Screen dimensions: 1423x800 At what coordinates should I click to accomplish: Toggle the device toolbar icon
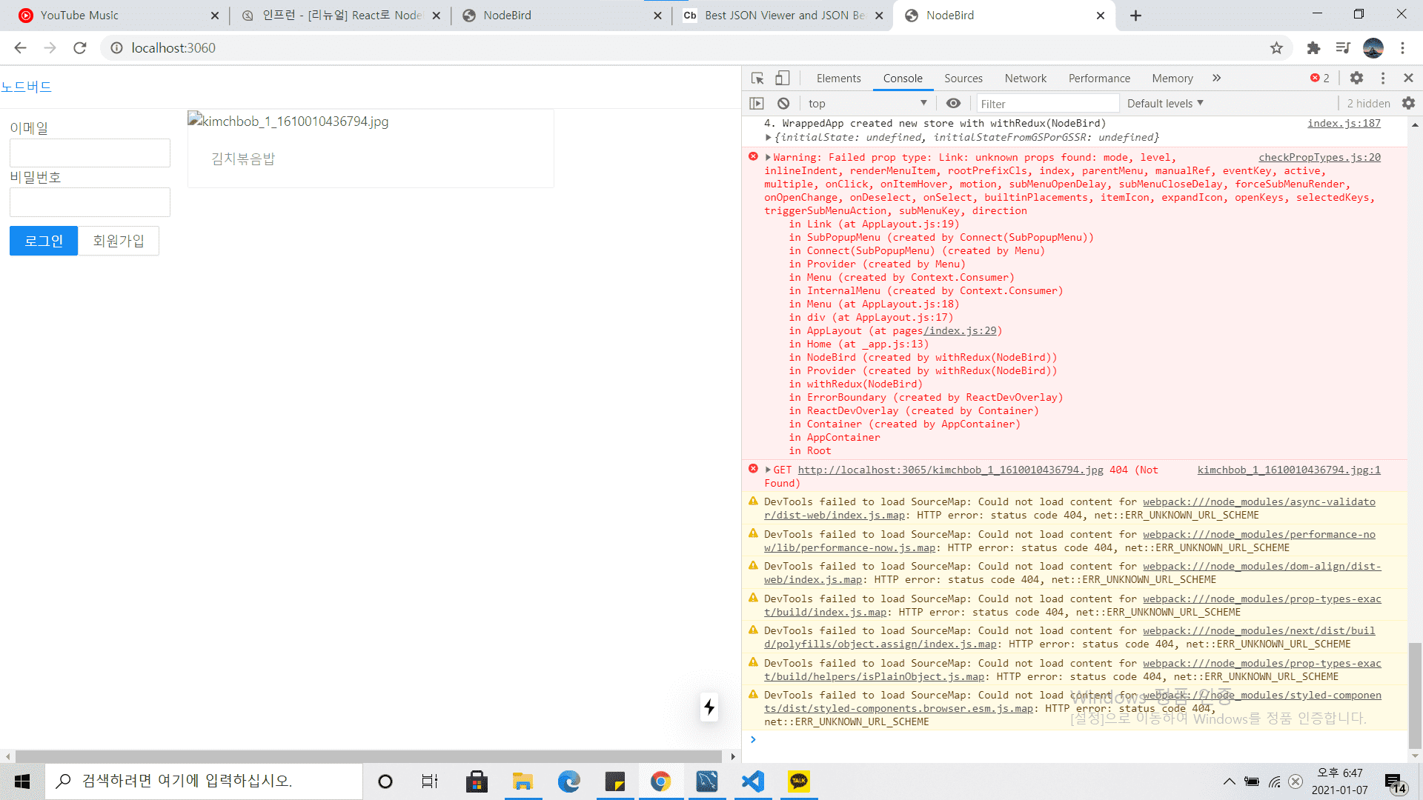click(x=783, y=79)
